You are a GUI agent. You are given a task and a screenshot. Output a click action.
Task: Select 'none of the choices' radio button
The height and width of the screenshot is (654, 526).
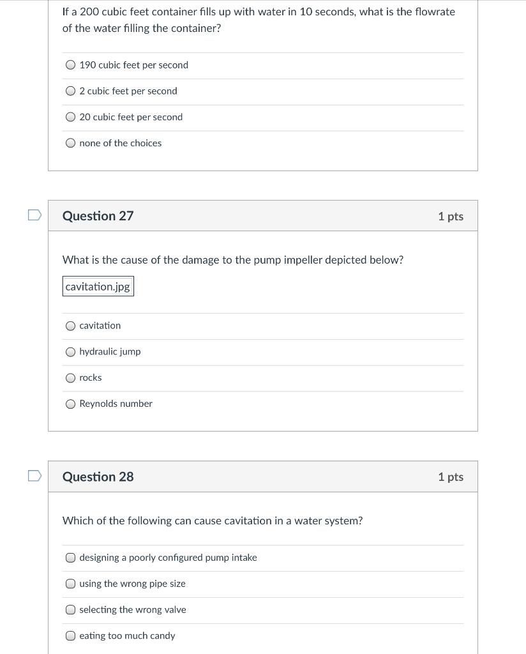(x=71, y=143)
